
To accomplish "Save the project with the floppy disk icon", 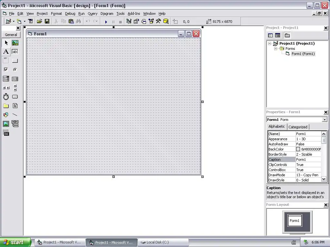I will point(47,21).
